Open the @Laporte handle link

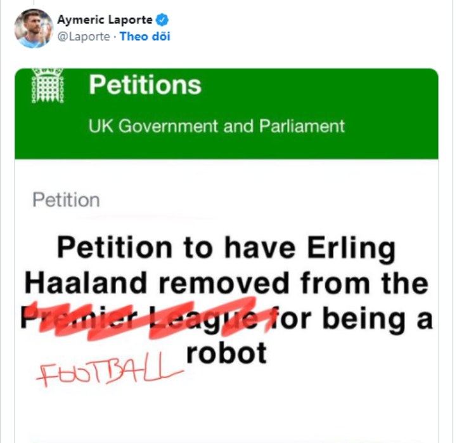pyautogui.click(x=84, y=37)
